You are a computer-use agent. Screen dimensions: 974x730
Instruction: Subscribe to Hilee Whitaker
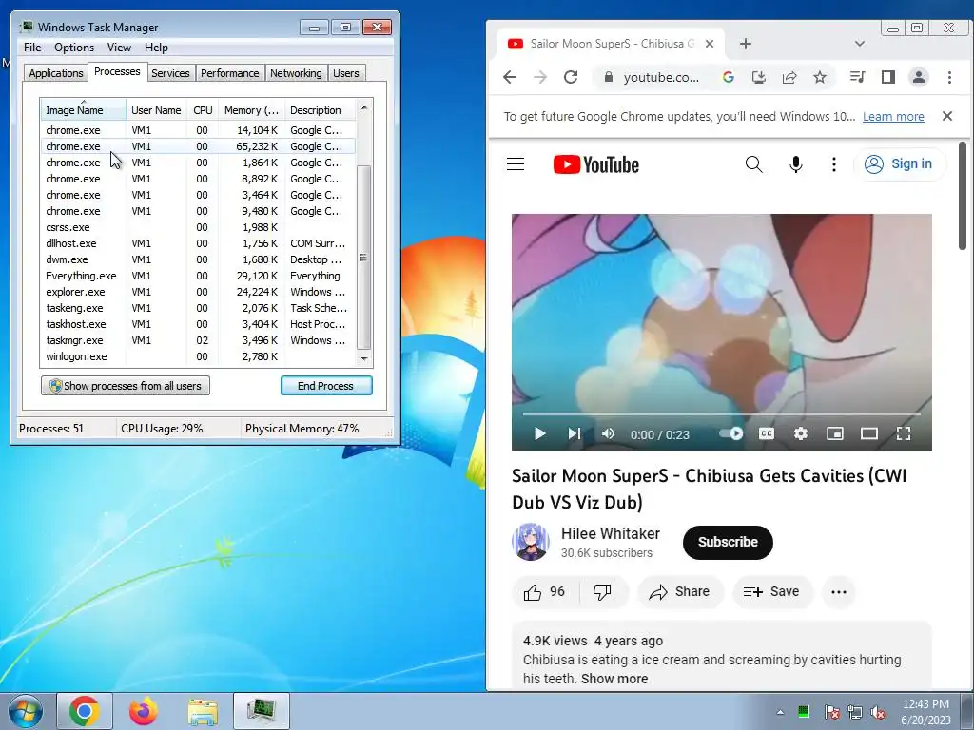coord(728,542)
